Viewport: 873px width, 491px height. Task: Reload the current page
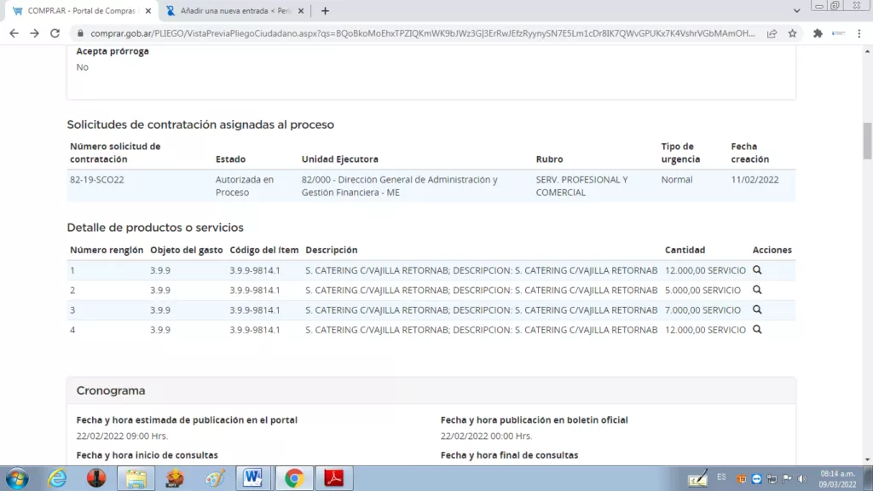55,33
